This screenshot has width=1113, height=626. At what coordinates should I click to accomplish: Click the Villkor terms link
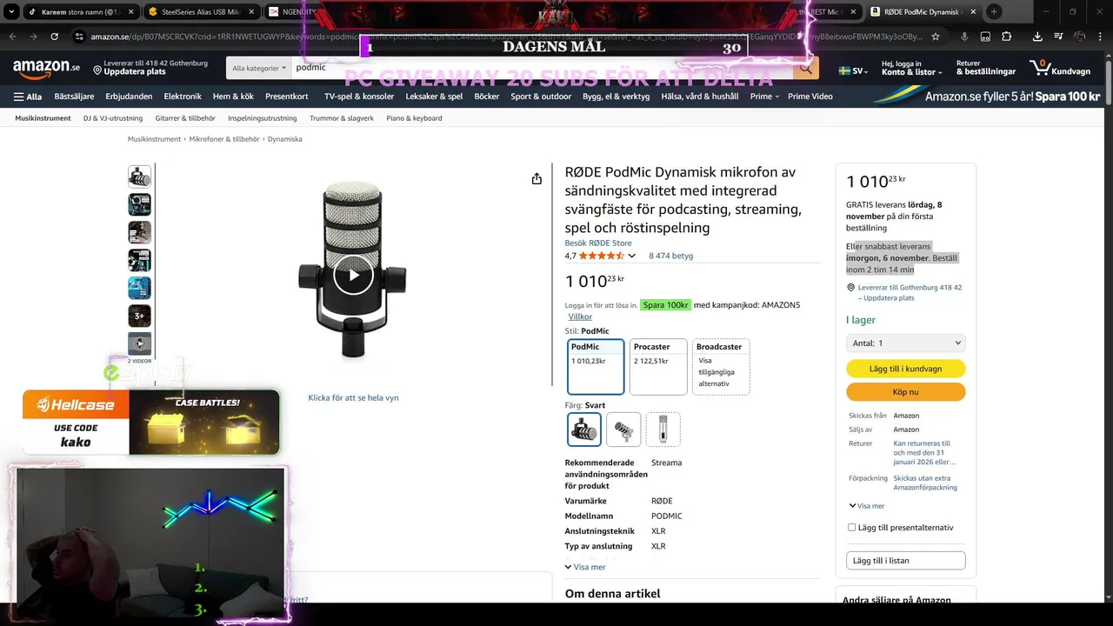pyautogui.click(x=580, y=316)
